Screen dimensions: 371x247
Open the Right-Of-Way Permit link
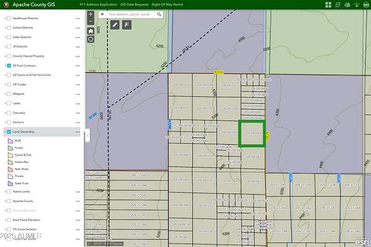169,4
